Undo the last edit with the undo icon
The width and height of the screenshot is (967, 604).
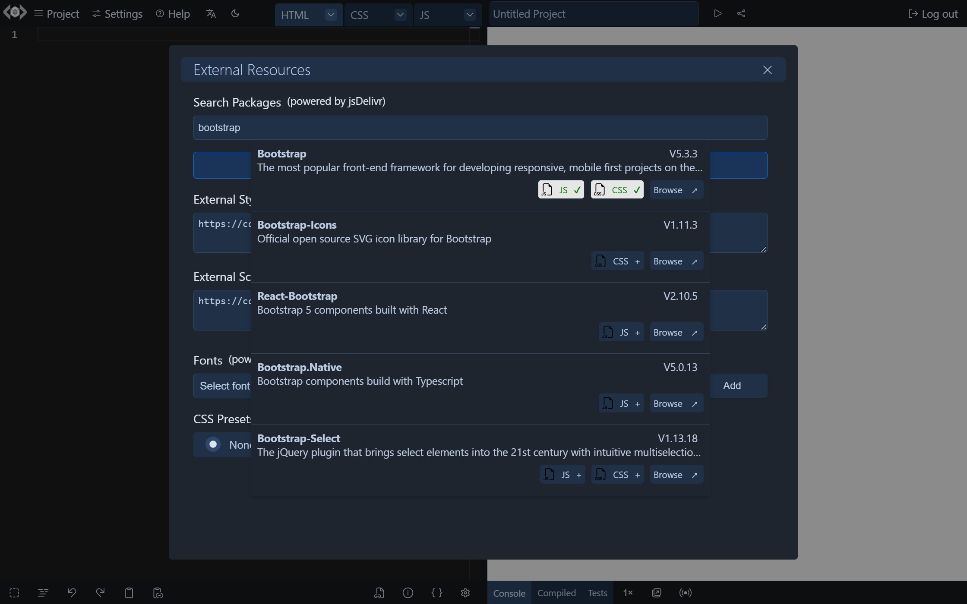coord(72,593)
